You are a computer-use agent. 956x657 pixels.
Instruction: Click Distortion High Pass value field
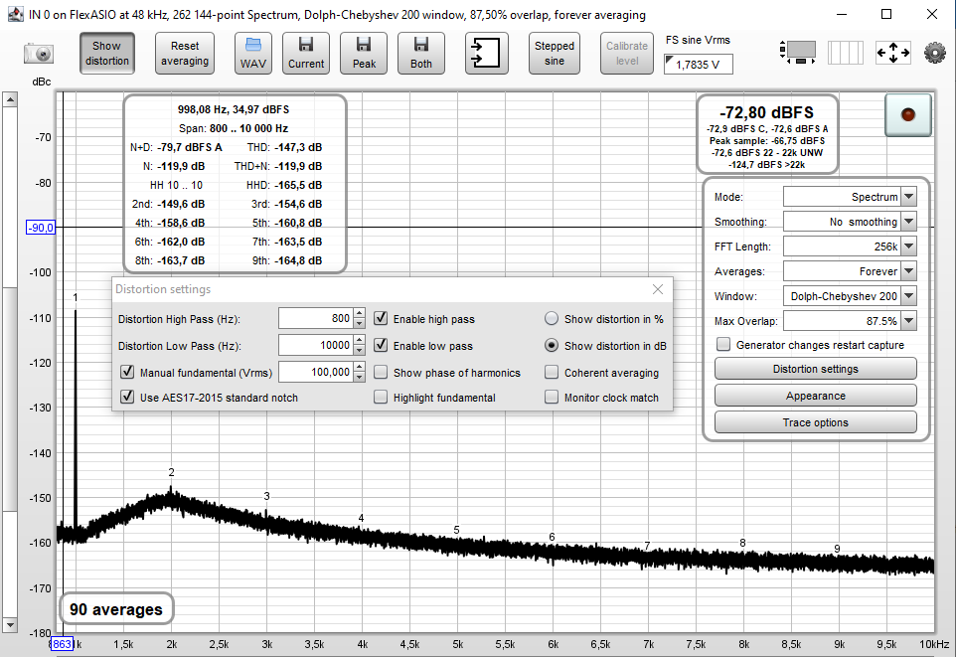point(315,318)
